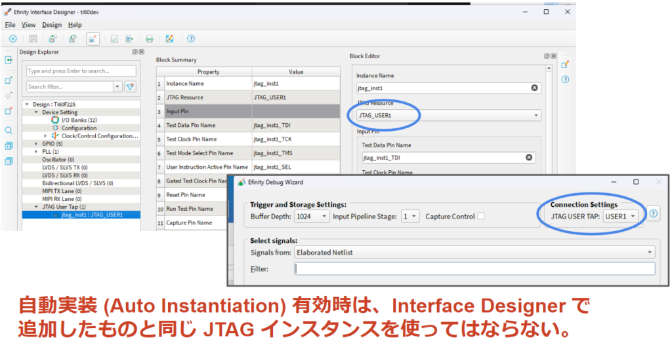672x341 pixels.
Task: Click the Generate Efinity Constraint Files icon
Action: click(129, 39)
